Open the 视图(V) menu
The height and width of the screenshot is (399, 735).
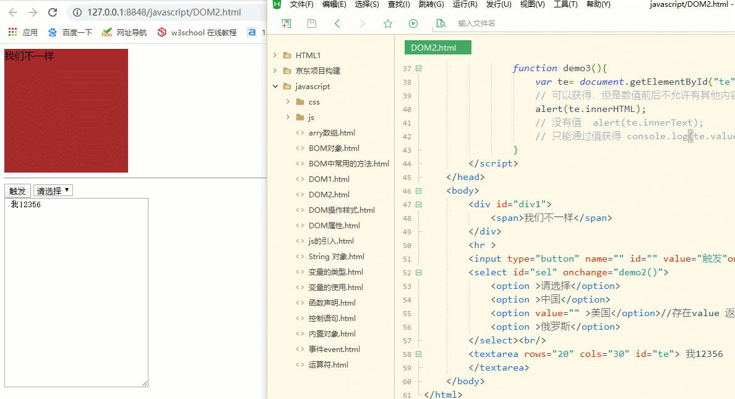point(533,4)
